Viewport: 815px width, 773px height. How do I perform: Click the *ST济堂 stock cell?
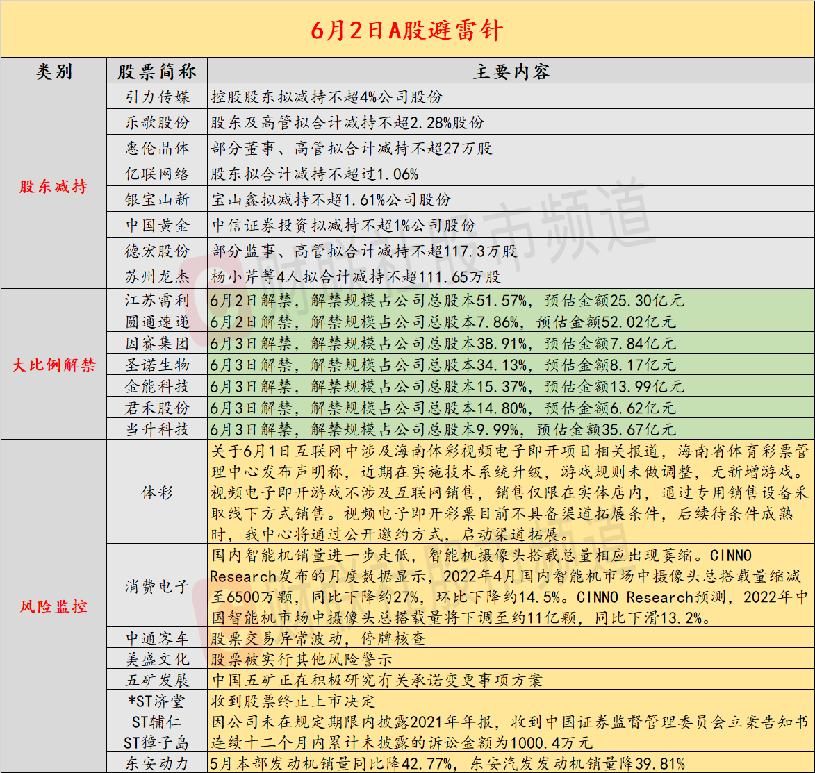(x=157, y=701)
